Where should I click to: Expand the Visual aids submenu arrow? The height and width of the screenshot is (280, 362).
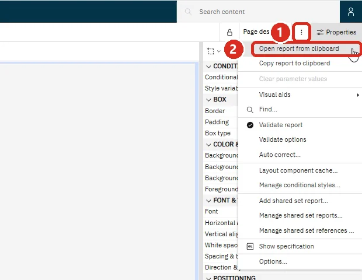point(358,95)
